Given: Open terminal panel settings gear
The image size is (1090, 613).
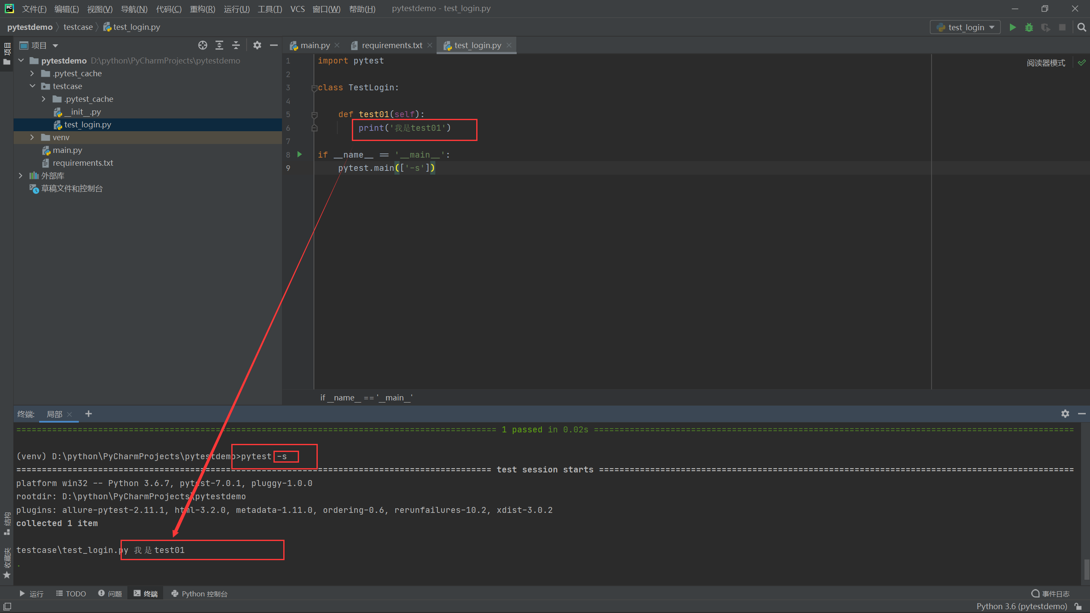Looking at the screenshot, I should pyautogui.click(x=1065, y=414).
